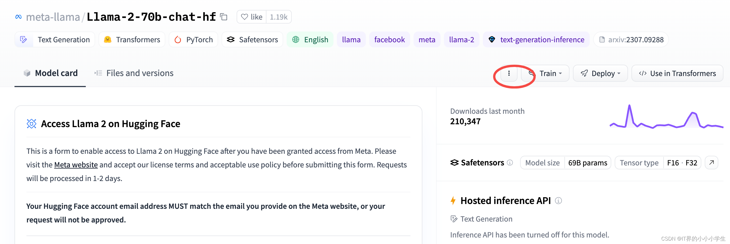Open the three-dot more options menu

[x=509, y=73]
